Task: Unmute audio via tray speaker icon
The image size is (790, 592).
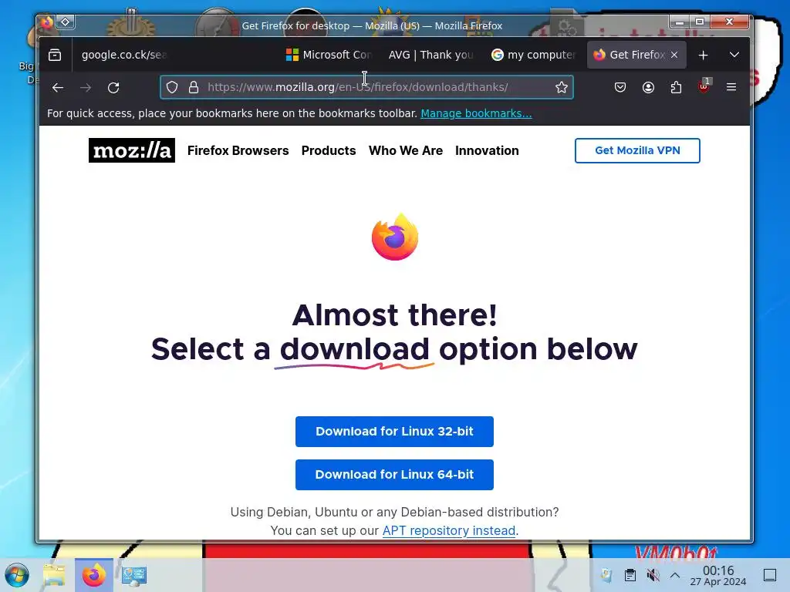Action: coord(653,575)
